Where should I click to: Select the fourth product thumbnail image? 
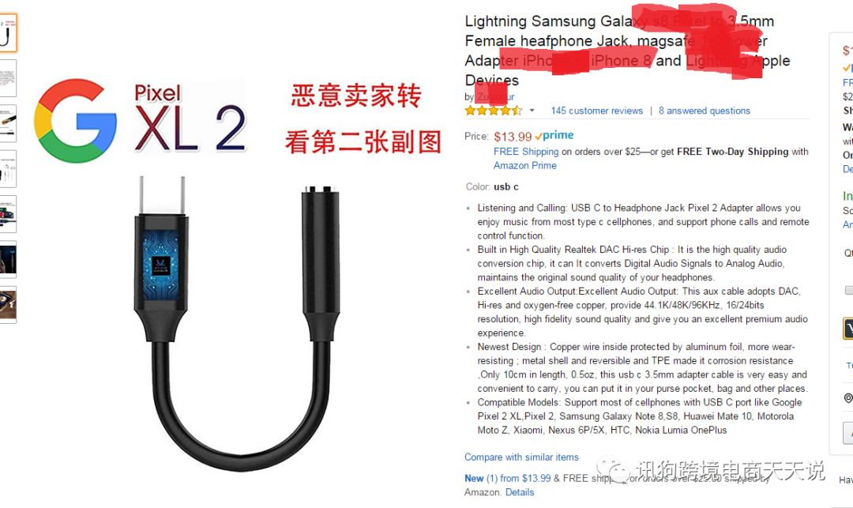8,169
